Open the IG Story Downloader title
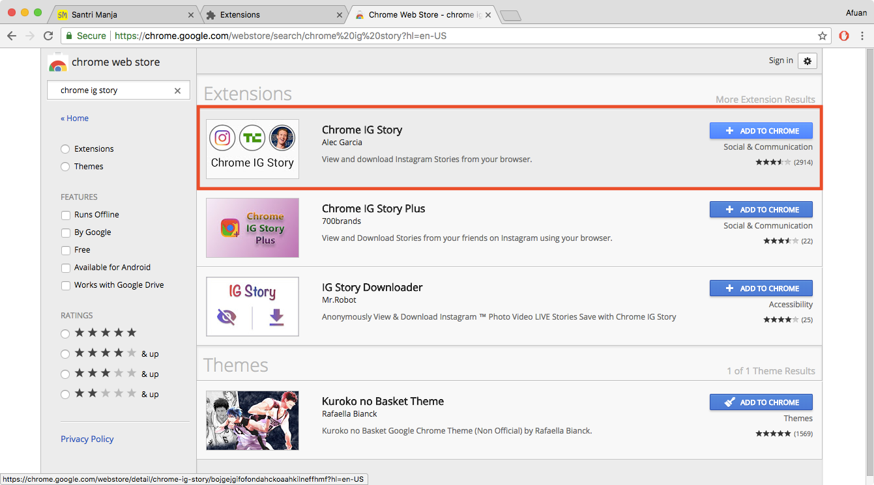This screenshot has height=485, width=874. [372, 288]
